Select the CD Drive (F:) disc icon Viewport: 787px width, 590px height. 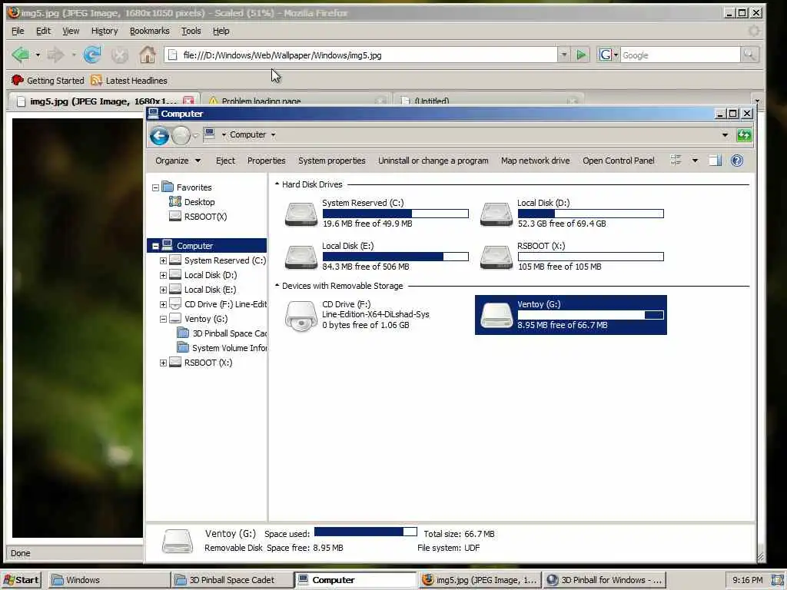tap(301, 316)
